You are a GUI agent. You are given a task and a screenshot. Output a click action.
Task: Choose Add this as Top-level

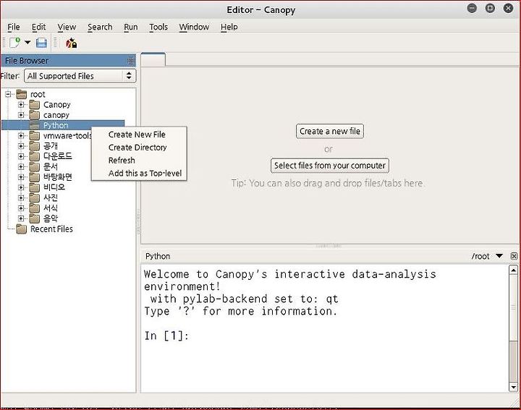pyautogui.click(x=139, y=174)
